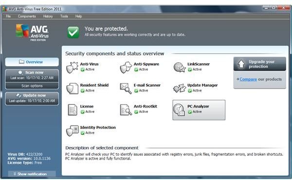Click Anti-Virus green Active status check
Image resolution: width=292 pixels, height=180 pixels.
83,70
